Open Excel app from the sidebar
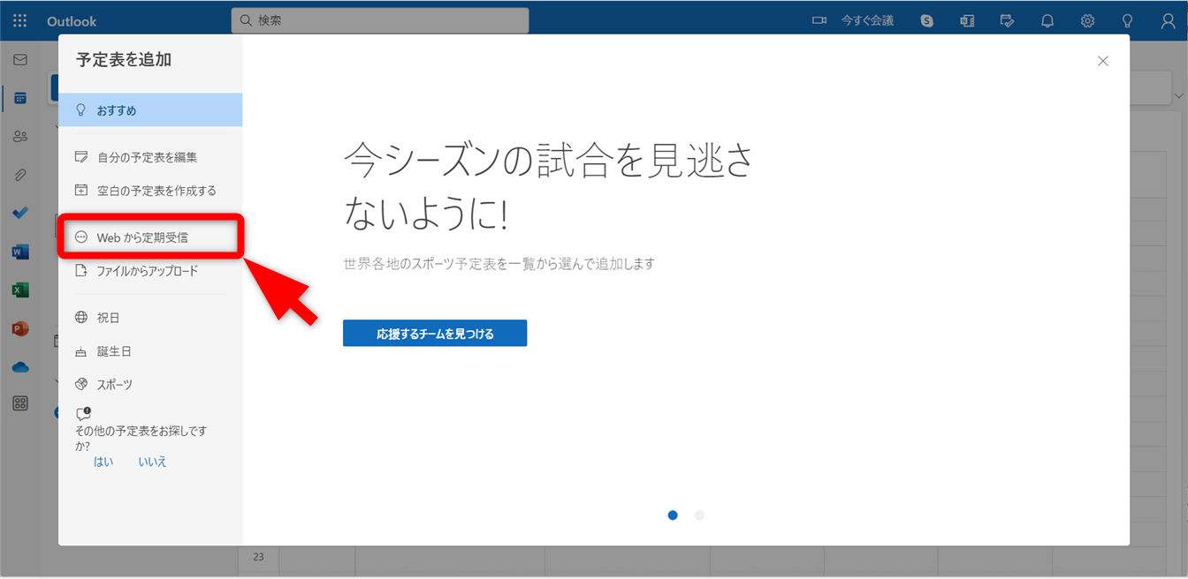Viewport: 1188px width, 579px height. (x=19, y=290)
